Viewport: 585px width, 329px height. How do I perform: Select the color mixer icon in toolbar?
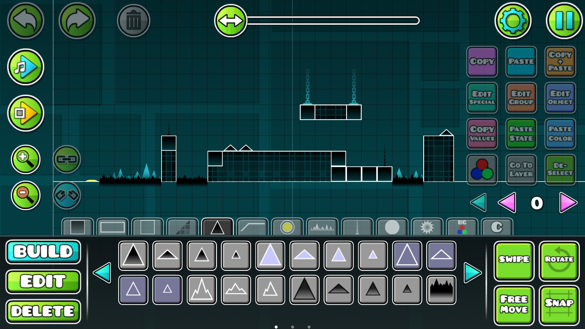[x=482, y=169]
